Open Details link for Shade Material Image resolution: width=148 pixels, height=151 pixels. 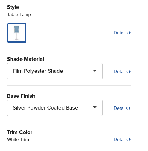tap(122, 71)
